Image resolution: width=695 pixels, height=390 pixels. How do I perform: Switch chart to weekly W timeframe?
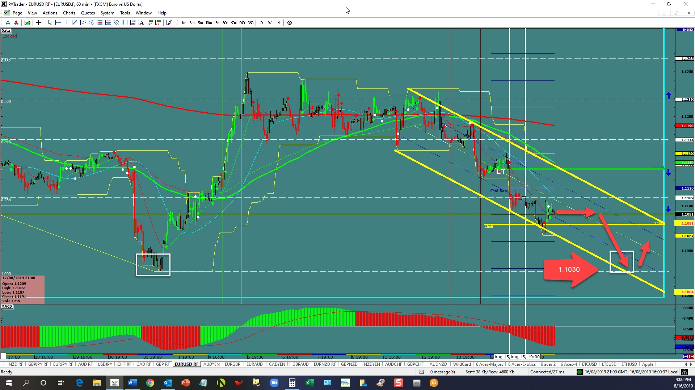270,23
